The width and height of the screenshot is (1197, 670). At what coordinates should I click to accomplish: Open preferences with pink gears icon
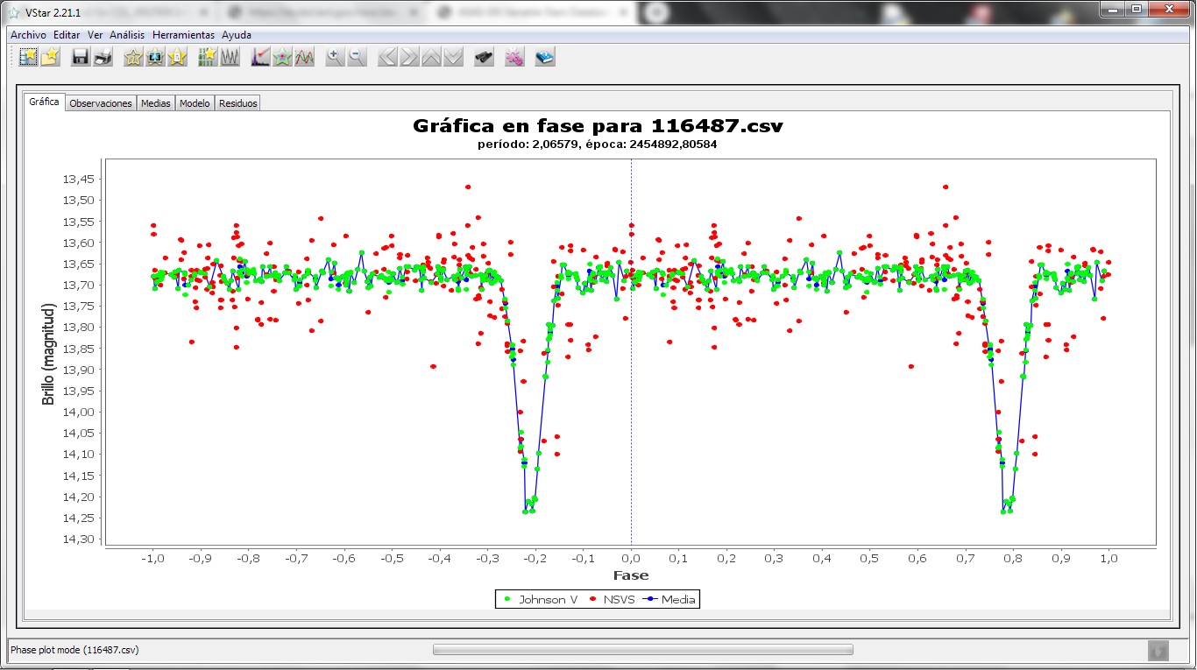(x=514, y=58)
